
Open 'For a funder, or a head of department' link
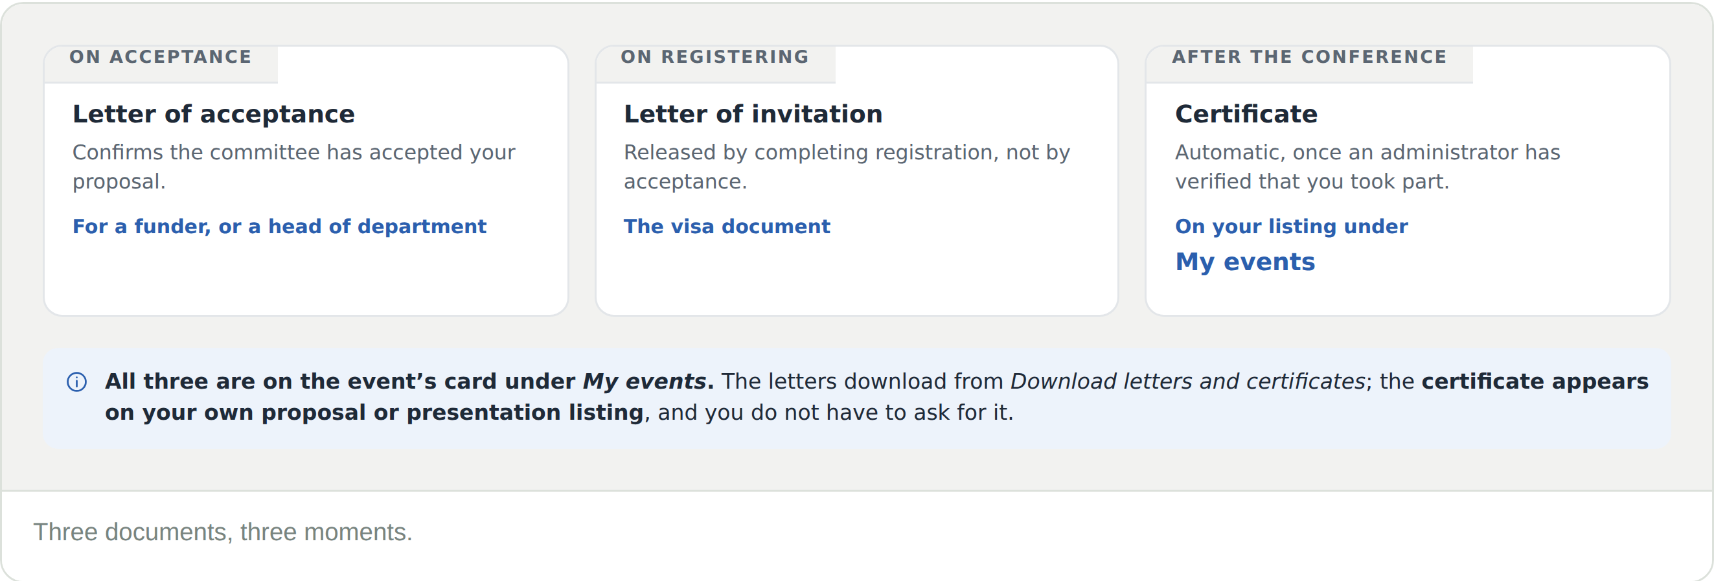(279, 227)
